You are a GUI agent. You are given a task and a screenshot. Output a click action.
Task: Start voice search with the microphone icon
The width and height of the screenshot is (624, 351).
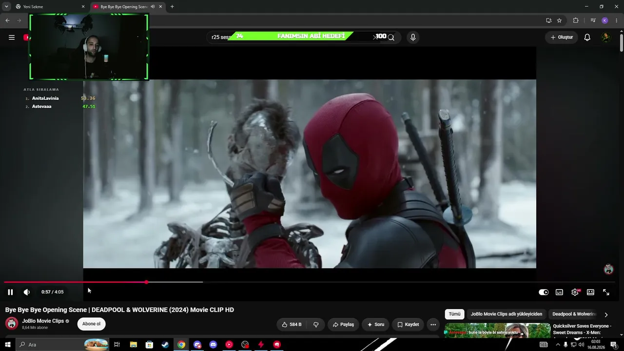[413, 38]
